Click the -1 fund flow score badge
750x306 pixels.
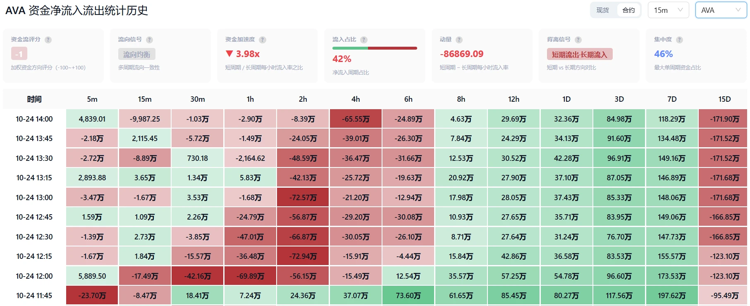tap(19, 54)
